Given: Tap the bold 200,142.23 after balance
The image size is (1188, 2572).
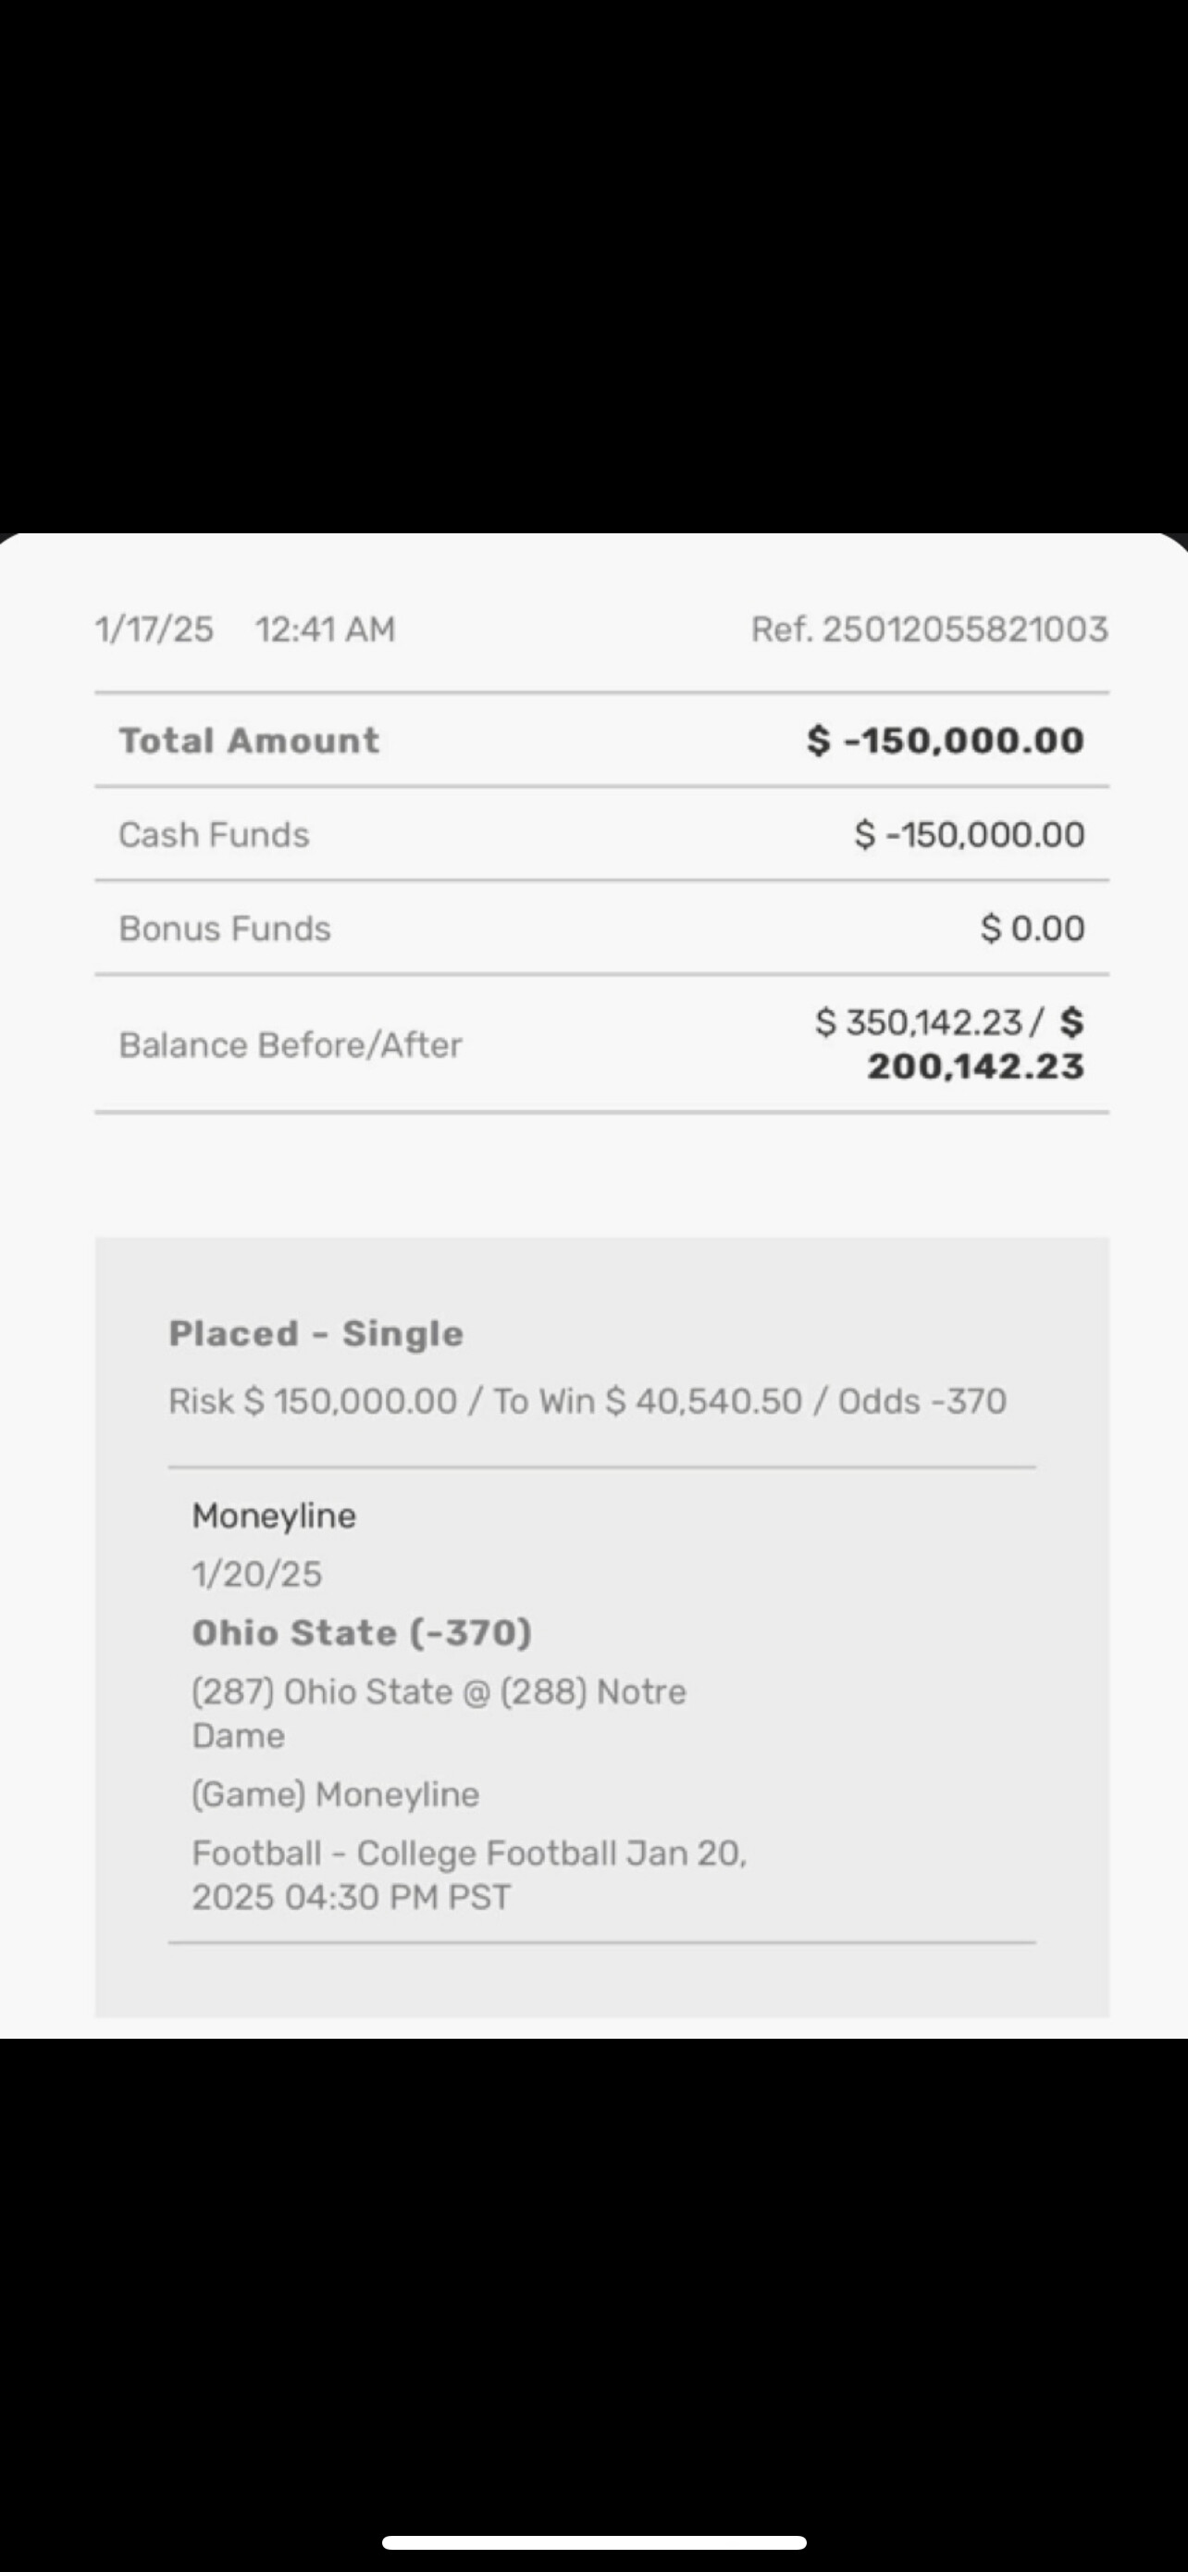Looking at the screenshot, I should point(974,1067).
